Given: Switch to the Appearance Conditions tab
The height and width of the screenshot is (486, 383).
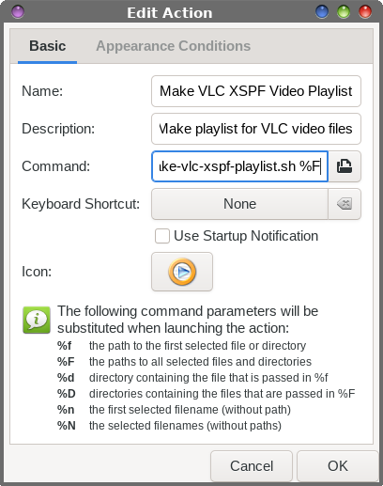Looking at the screenshot, I should [x=174, y=46].
